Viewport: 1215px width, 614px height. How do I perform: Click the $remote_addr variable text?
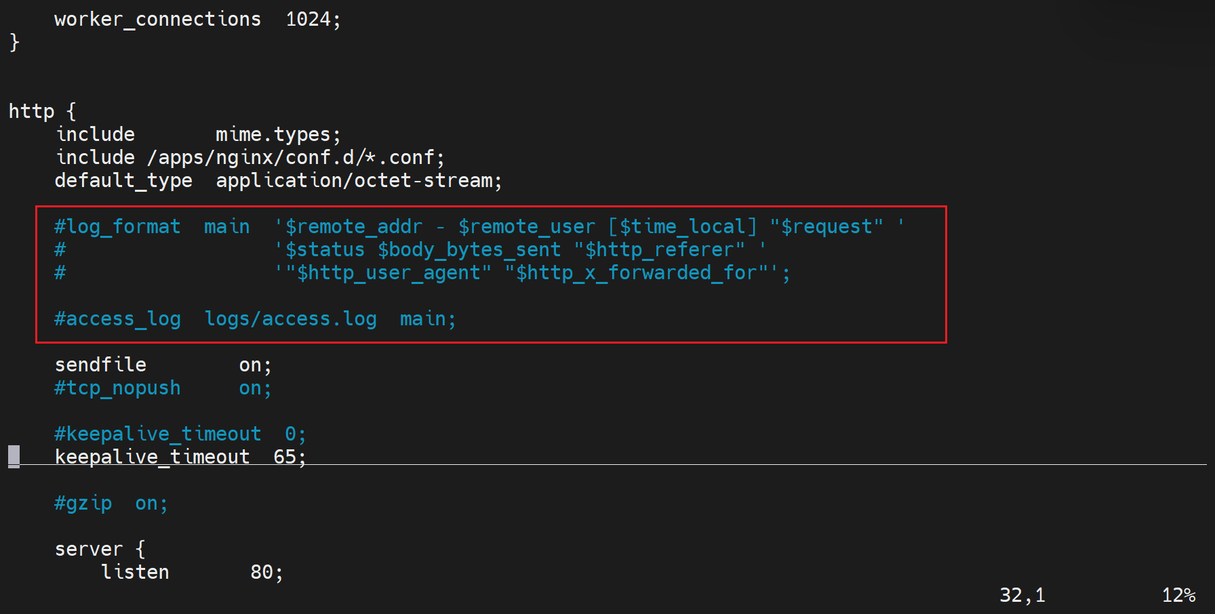353,226
